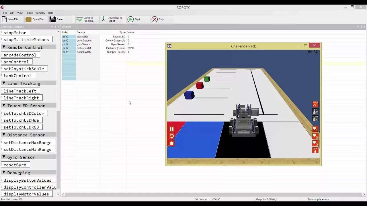Select the arcadeControl function block
Screen dimensions: 367x206
20,55
